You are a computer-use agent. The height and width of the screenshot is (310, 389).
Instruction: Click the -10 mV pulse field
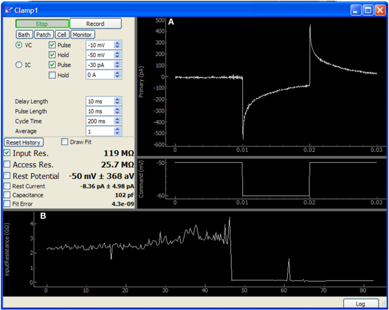[x=100, y=45]
